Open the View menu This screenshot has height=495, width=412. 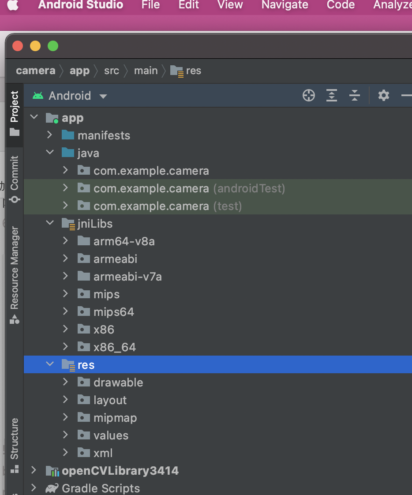(230, 5)
